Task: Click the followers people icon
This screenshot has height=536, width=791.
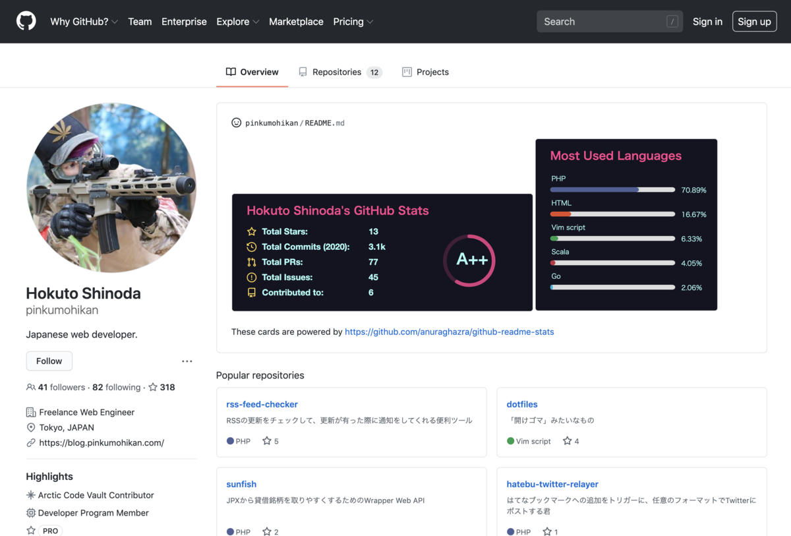Action: 31,387
